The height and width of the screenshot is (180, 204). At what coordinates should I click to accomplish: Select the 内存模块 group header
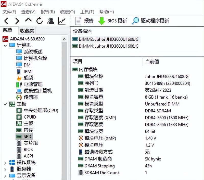(85, 69)
